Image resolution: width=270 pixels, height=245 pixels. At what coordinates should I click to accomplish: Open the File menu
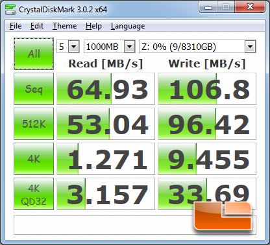pyautogui.click(x=16, y=26)
